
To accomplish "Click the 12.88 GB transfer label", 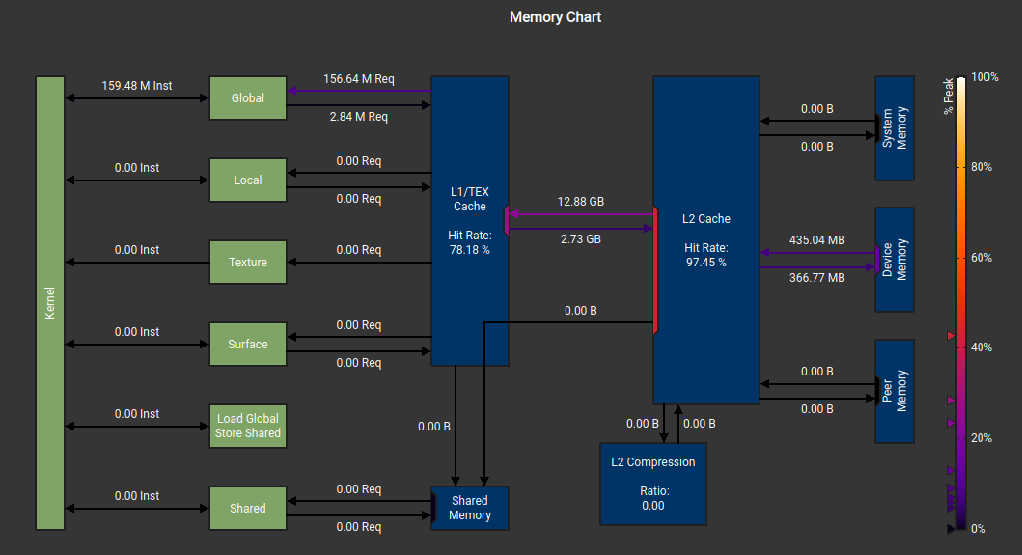I will pyautogui.click(x=580, y=201).
